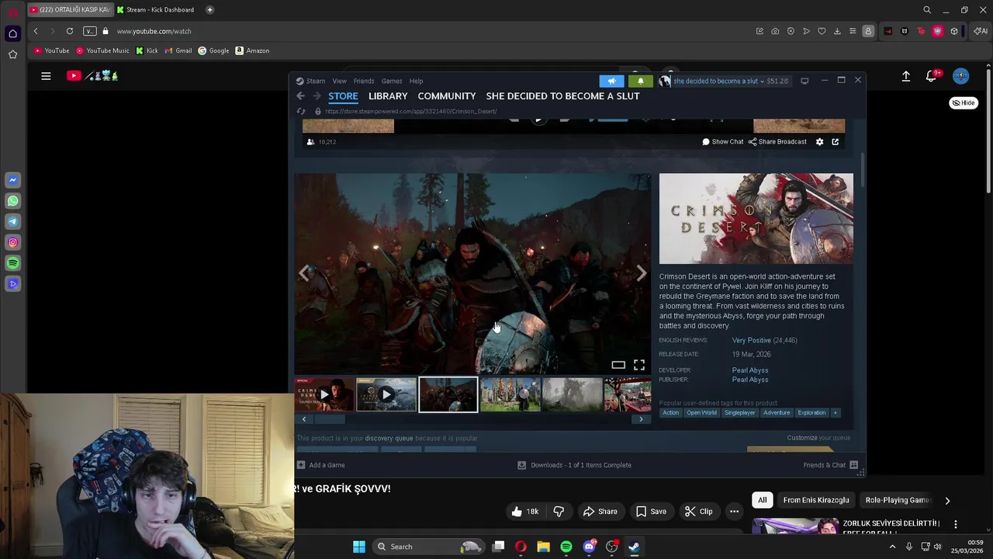Open the View menu in Steam
Image resolution: width=993 pixels, height=559 pixels.
(339, 81)
